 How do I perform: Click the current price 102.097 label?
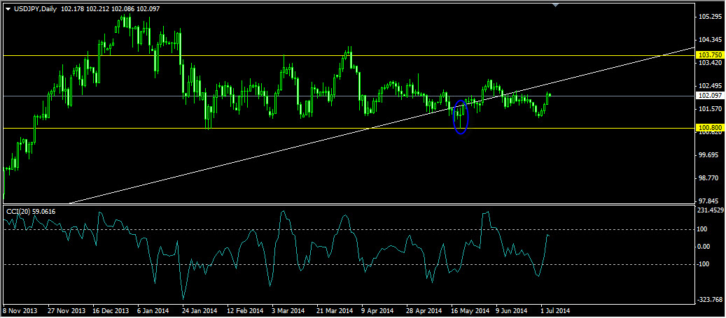pyautogui.click(x=710, y=96)
